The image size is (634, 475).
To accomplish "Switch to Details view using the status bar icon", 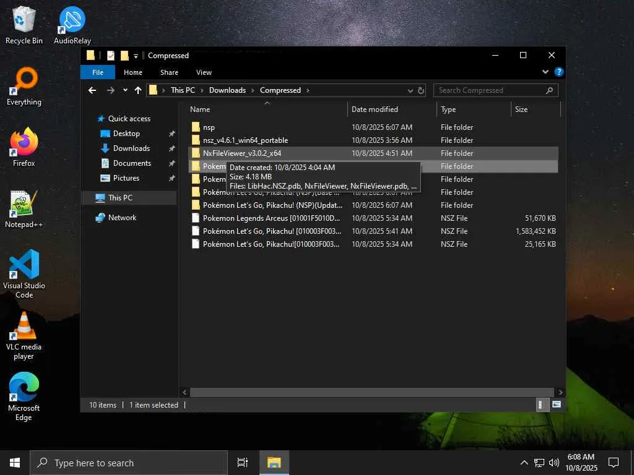I will (x=541, y=404).
